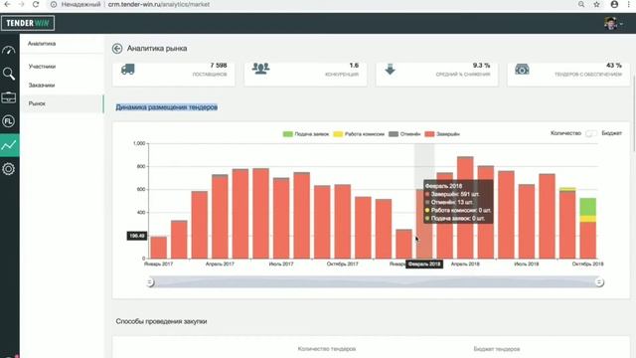Toggle the Количество/Бюджет switch
The height and width of the screenshot is (358, 636).
pos(591,133)
